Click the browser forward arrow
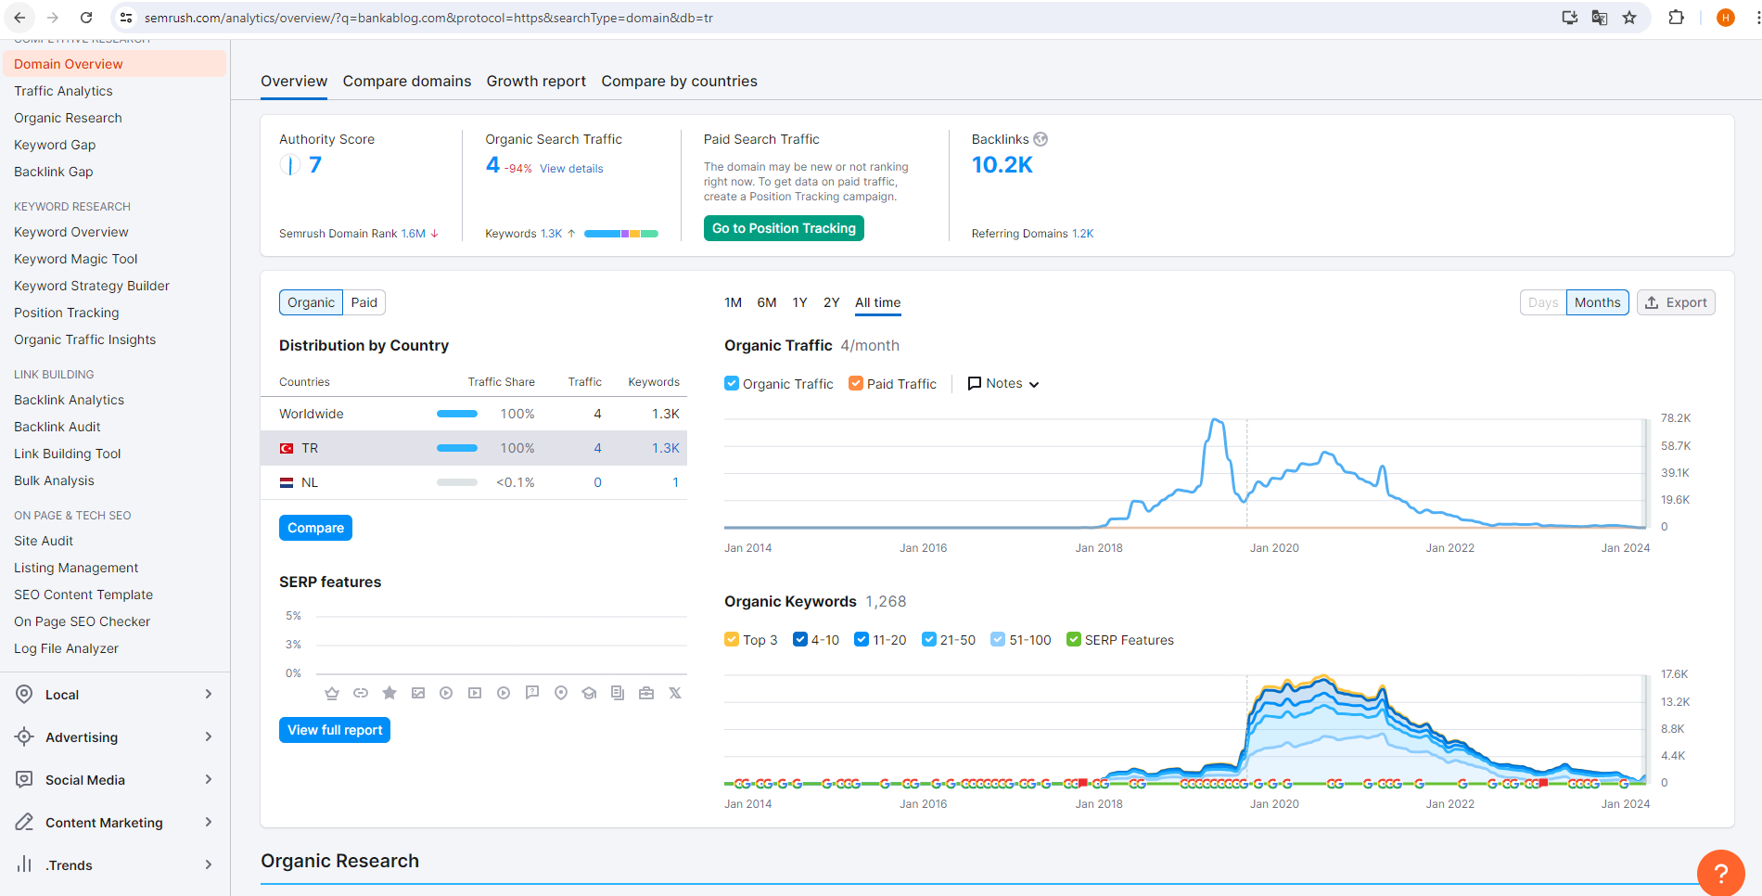 coord(53,18)
